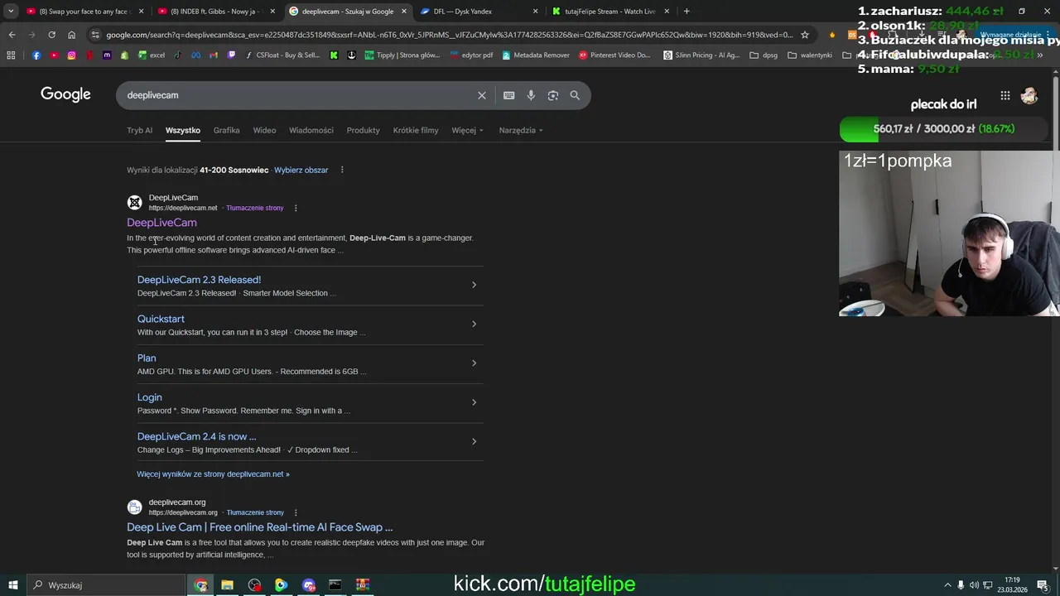Image resolution: width=1060 pixels, height=596 pixels.
Task: Open the Google apps grid
Action: coord(1005,95)
